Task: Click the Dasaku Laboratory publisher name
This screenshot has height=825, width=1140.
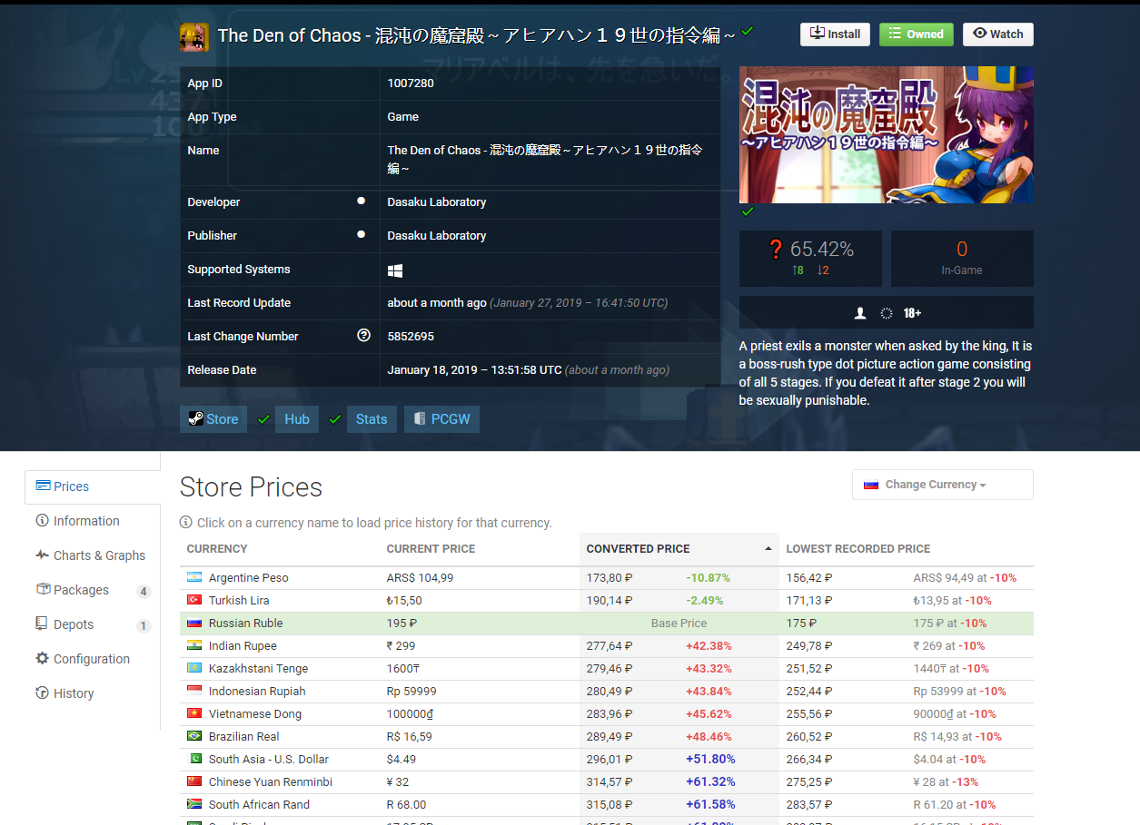Action: [x=437, y=236]
